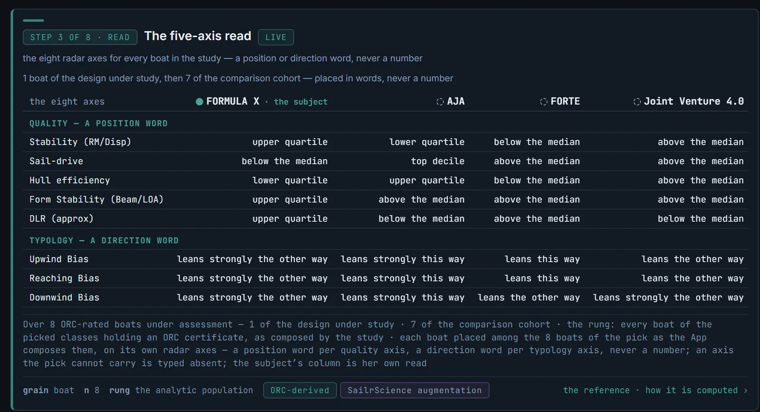The image size is (760, 412).
Task: Select the Reaching Bias row label
Action: [x=64, y=278]
